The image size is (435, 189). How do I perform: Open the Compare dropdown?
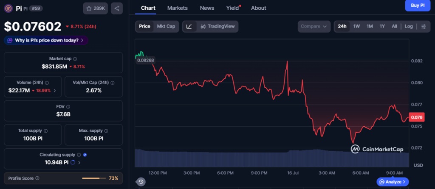[314, 27]
